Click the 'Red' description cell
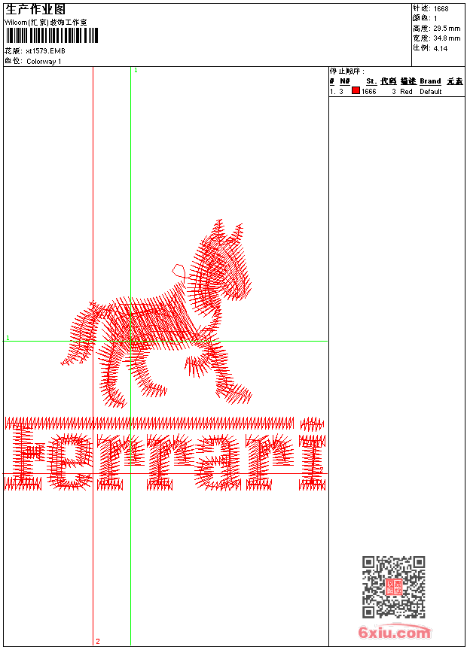The image size is (467, 647). point(406,92)
